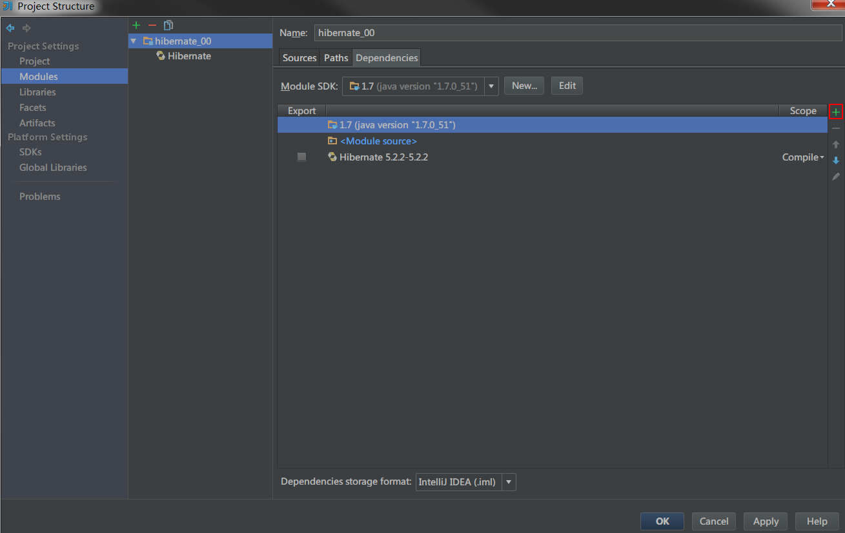The image size is (845, 533).
Task: Click the Edit SDK button
Action: 567,86
